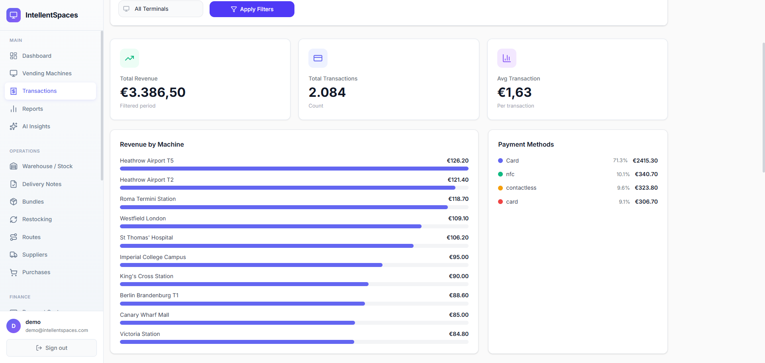765x363 pixels.
Task: Open Delivery Notes in sidebar
Action: (x=50, y=184)
